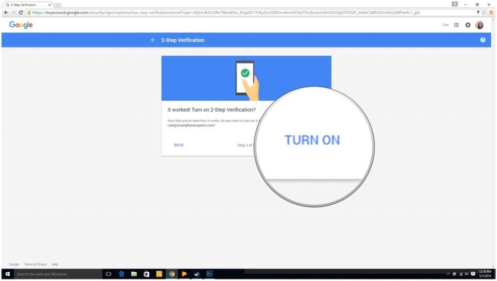Viewport: 497px width, 281px height.
Task: Open a new browser tab
Action: click(x=57, y=5)
